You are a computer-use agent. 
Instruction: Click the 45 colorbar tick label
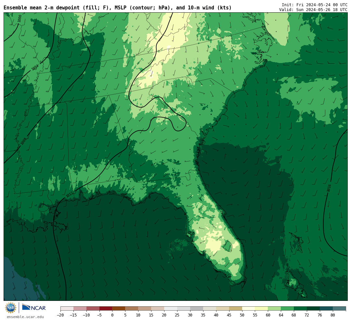(229, 315)
